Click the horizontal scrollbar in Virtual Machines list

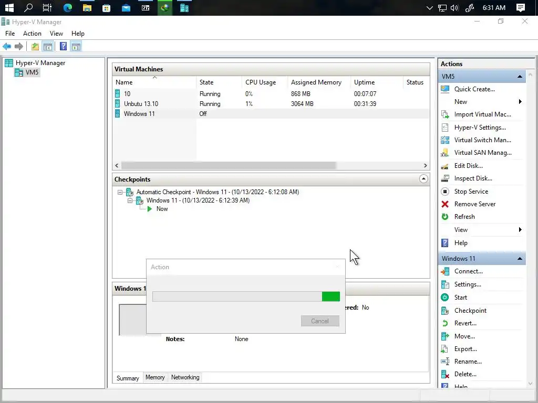[229, 165]
